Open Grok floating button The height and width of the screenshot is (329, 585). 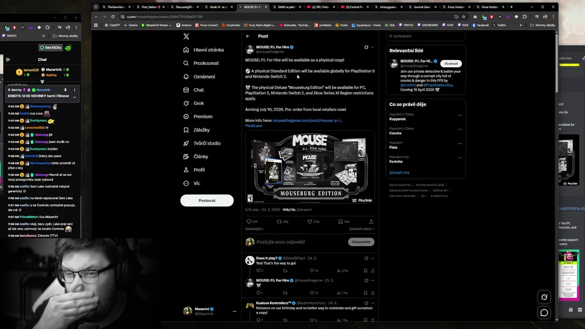click(544, 297)
